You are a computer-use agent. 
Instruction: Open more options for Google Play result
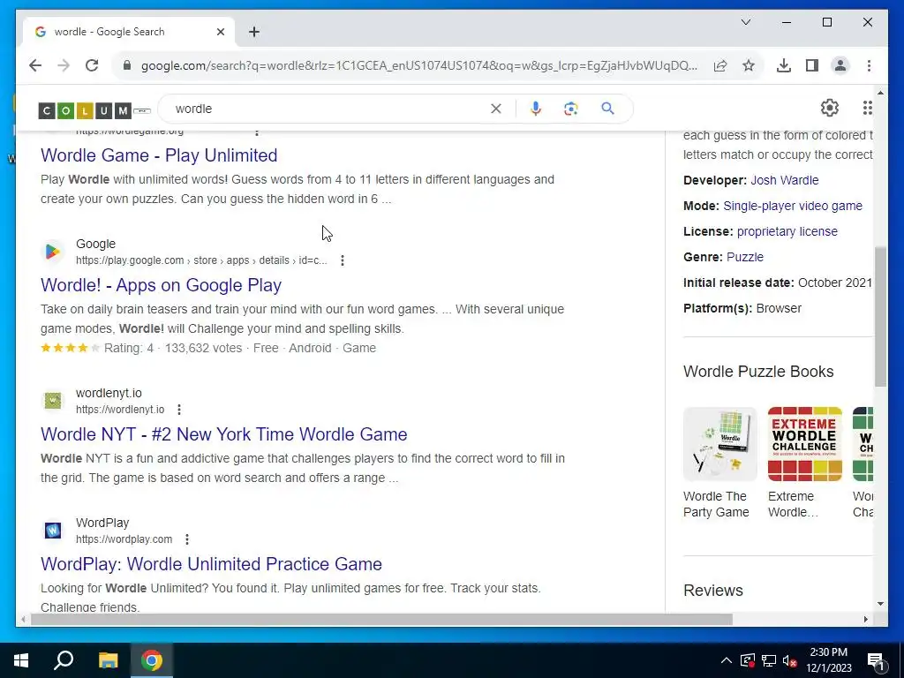pos(343,260)
